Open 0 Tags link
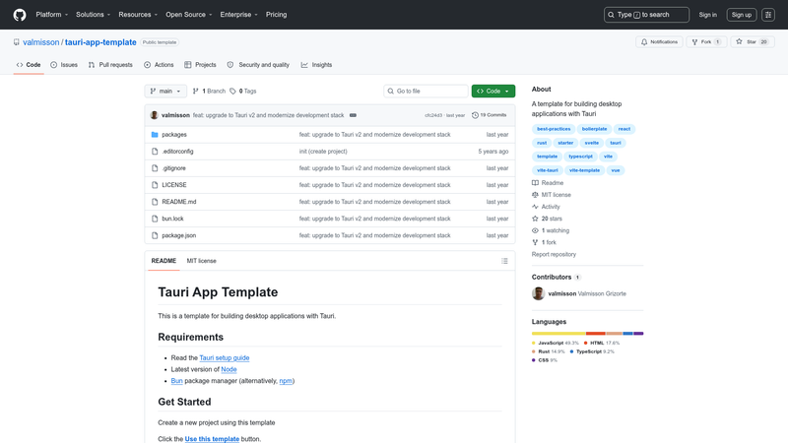788x443 pixels. [243, 91]
